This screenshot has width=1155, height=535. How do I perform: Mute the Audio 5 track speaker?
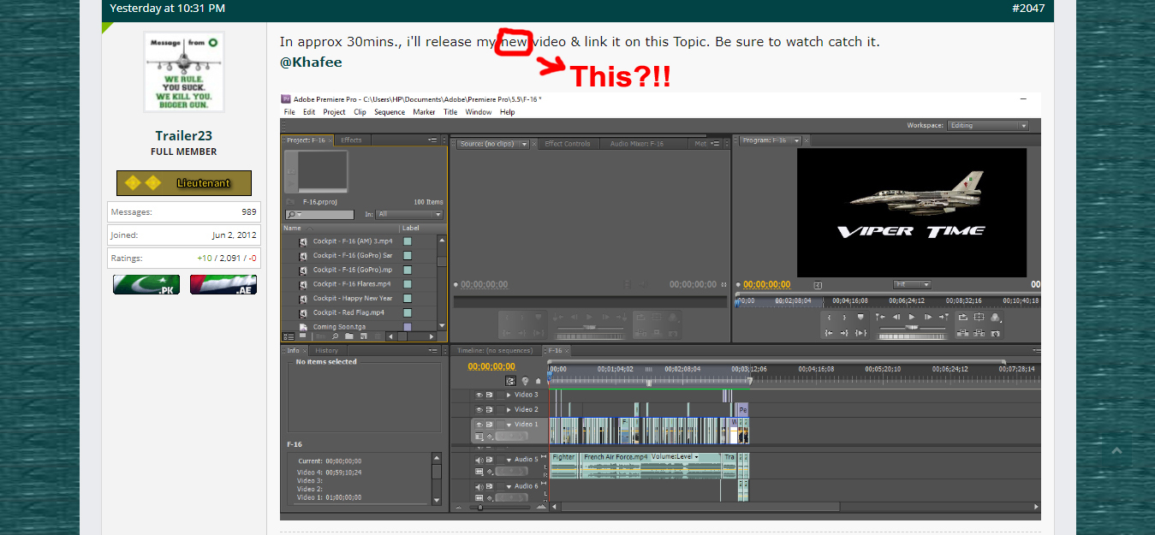pyautogui.click(x=479, y=460)
